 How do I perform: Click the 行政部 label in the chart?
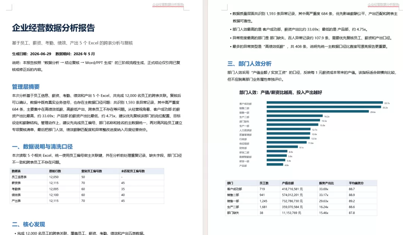(243, 139)
